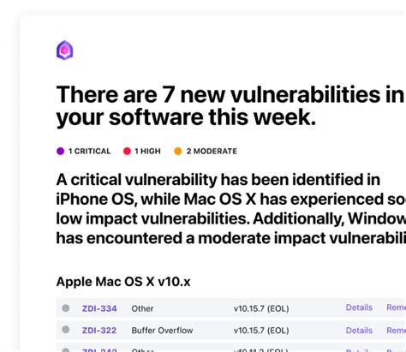
Task: Open the ZDI-334 vulnerability link
Action: [x=99, y=308]
